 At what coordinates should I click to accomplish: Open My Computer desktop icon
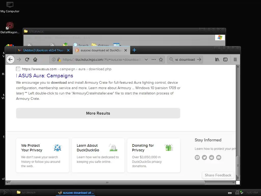[10, 7]
